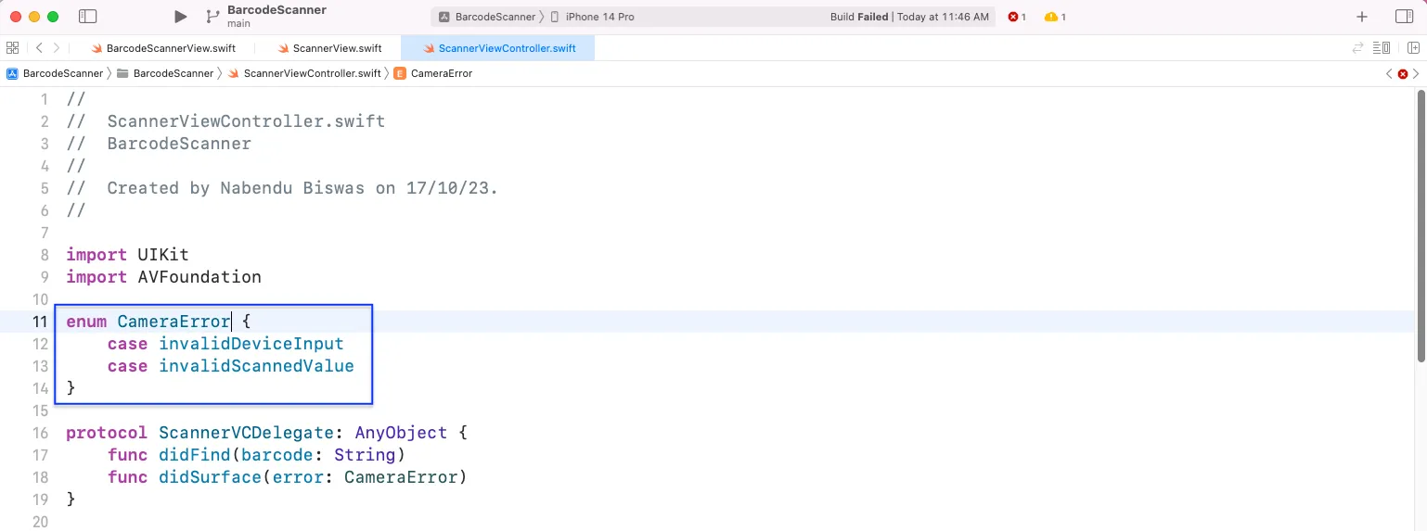
Task: Choose the iPhone 14 Pro run destination
Action: point(593,17)
